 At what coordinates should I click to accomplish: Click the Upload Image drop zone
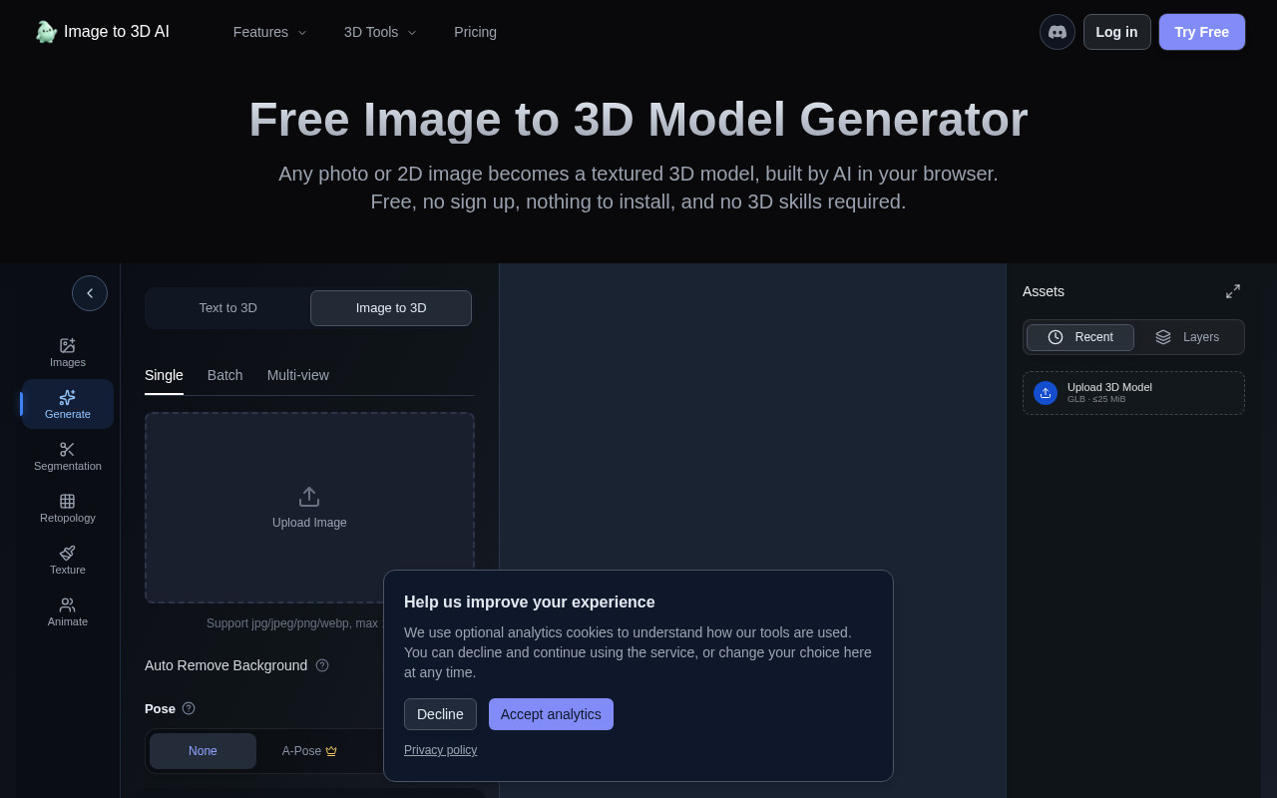[x=309, y=508]
